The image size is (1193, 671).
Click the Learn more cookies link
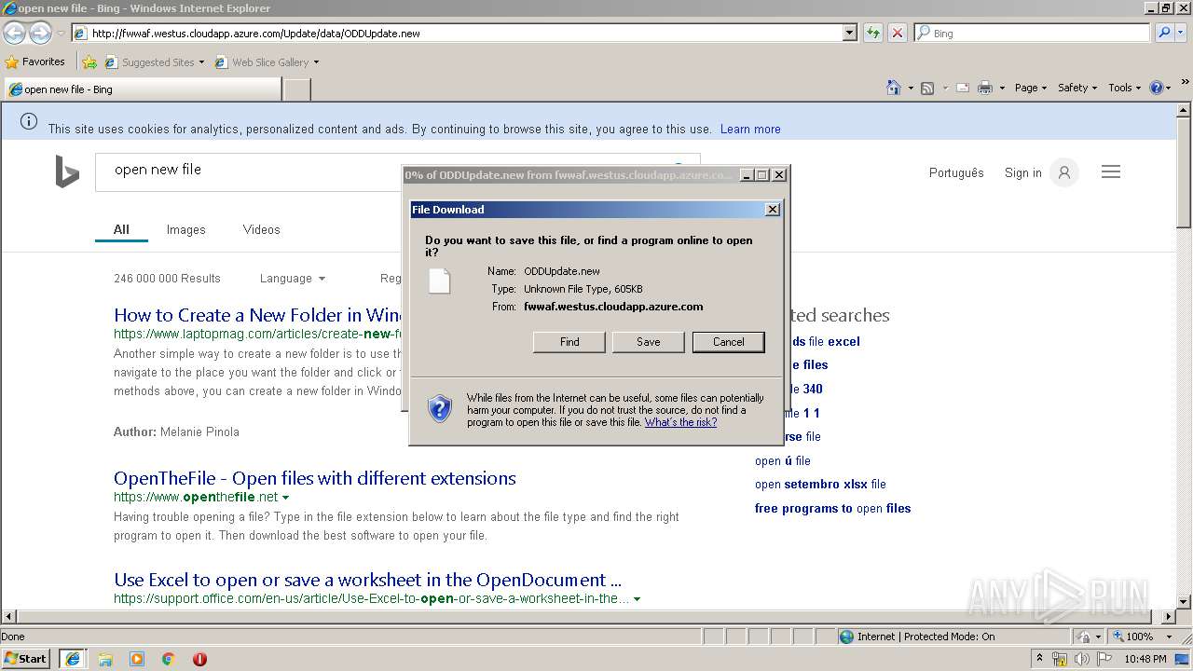750,129
